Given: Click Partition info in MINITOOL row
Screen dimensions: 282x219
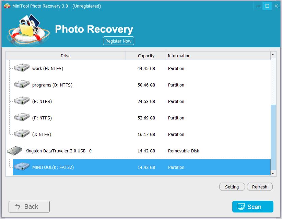Looking at the screenshot, I should [176, 168].
